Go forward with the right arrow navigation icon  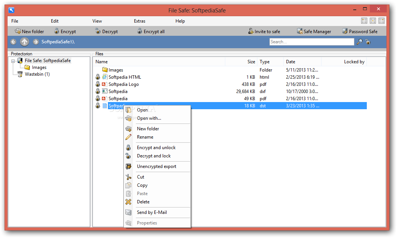click(x=36, y=42)
